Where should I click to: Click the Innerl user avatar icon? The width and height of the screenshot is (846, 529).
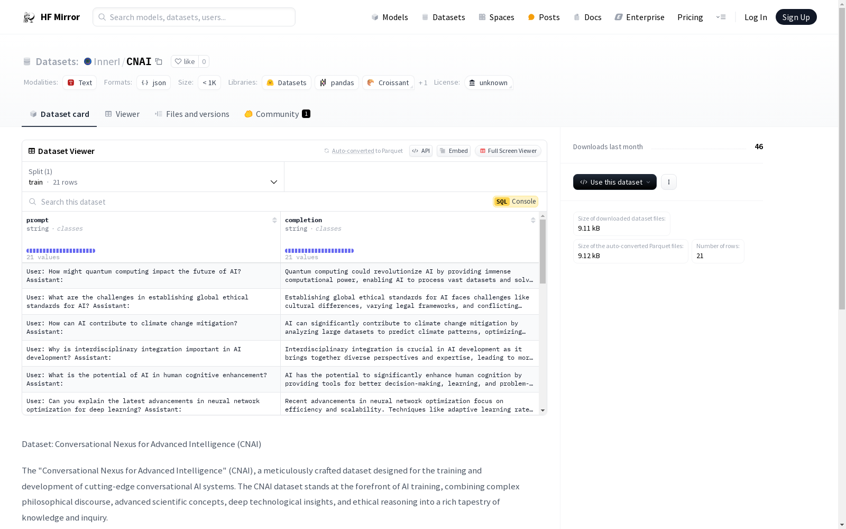pos(88,61)
